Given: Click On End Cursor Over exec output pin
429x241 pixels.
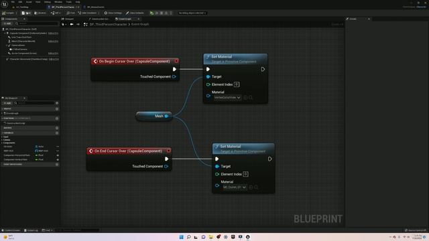Looking at the screenshot, I should (167, 159).
